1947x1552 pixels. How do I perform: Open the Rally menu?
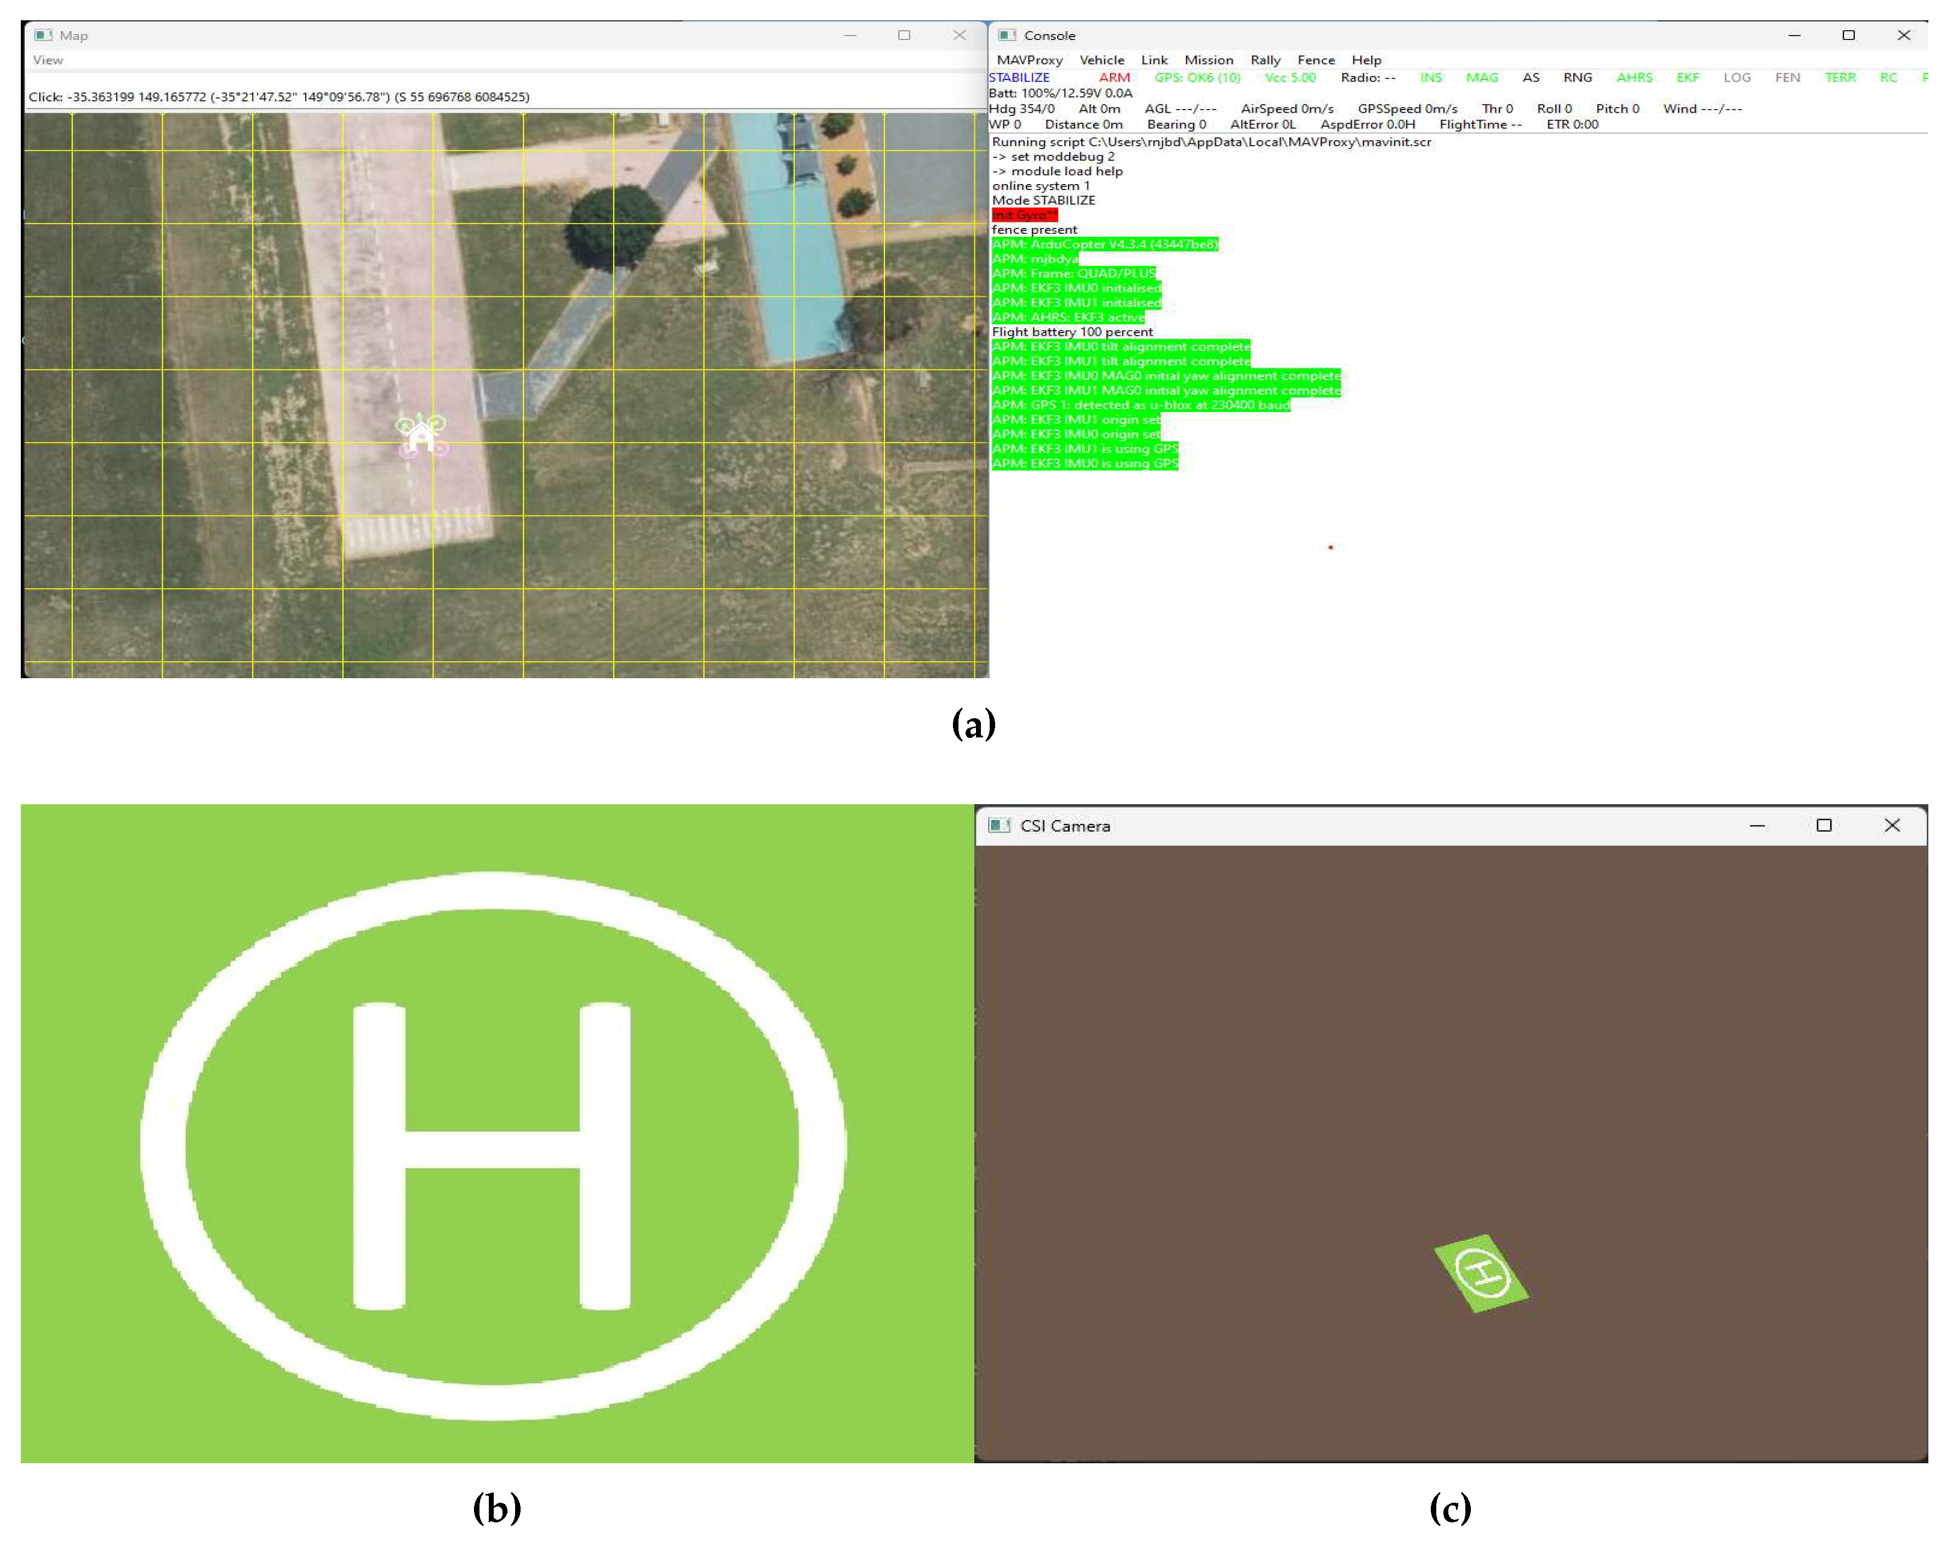(1265, 60)
